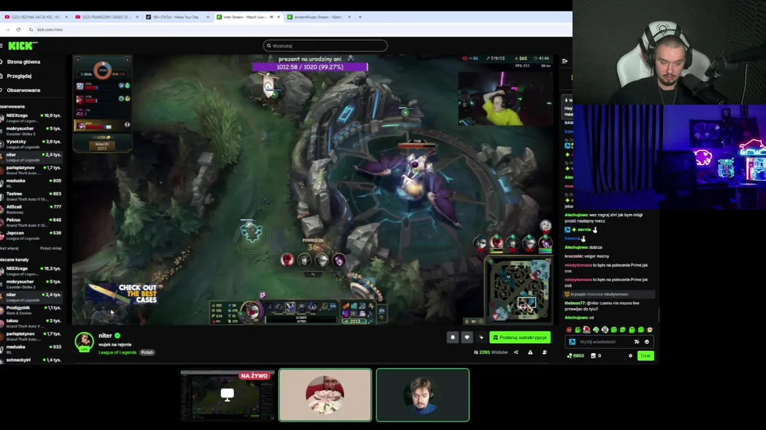Switch to the KRZYWA AKCJA #32 YouTube tab
Screen dimensions: 766x430
[x=36, y=17]
